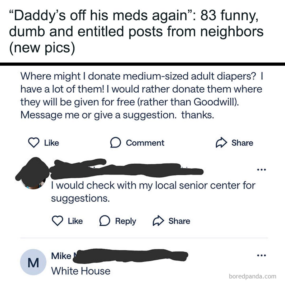
Task: Open Mike's profile name link
Action: click(x=61, y=256)
